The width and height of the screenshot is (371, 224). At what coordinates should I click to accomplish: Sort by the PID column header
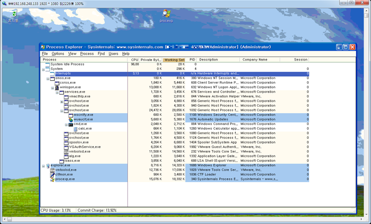point(192,60)
